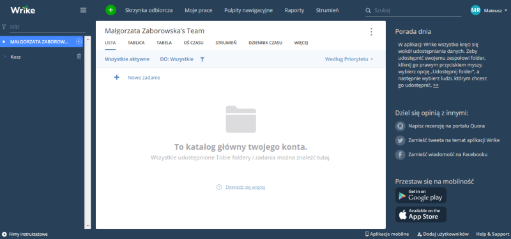Open the Według Priorytetu sort dropdown
This screenshot has width=511, height=239.
(x=349, y=59)
